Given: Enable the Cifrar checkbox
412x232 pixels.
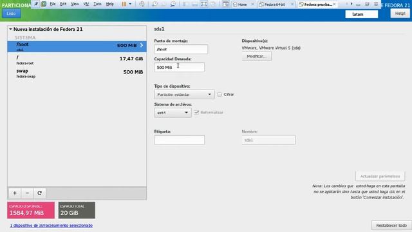Looking at the screenshot, I should [220, 94].
